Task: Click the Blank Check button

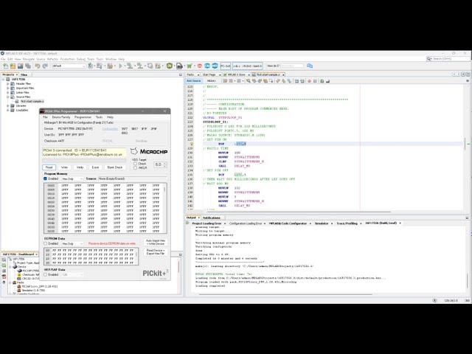Action: [x=115, y=167]
